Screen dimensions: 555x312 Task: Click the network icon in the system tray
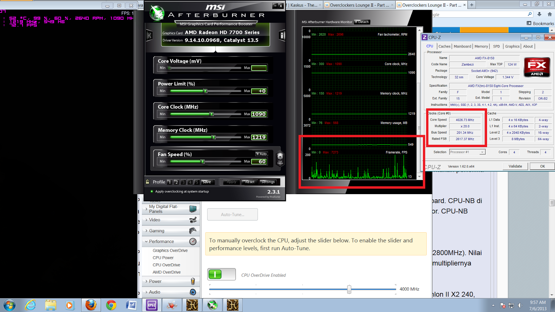511,305
